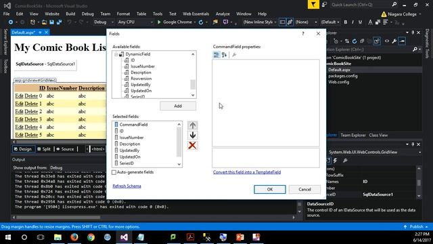Click the move field down arrow

192,136
